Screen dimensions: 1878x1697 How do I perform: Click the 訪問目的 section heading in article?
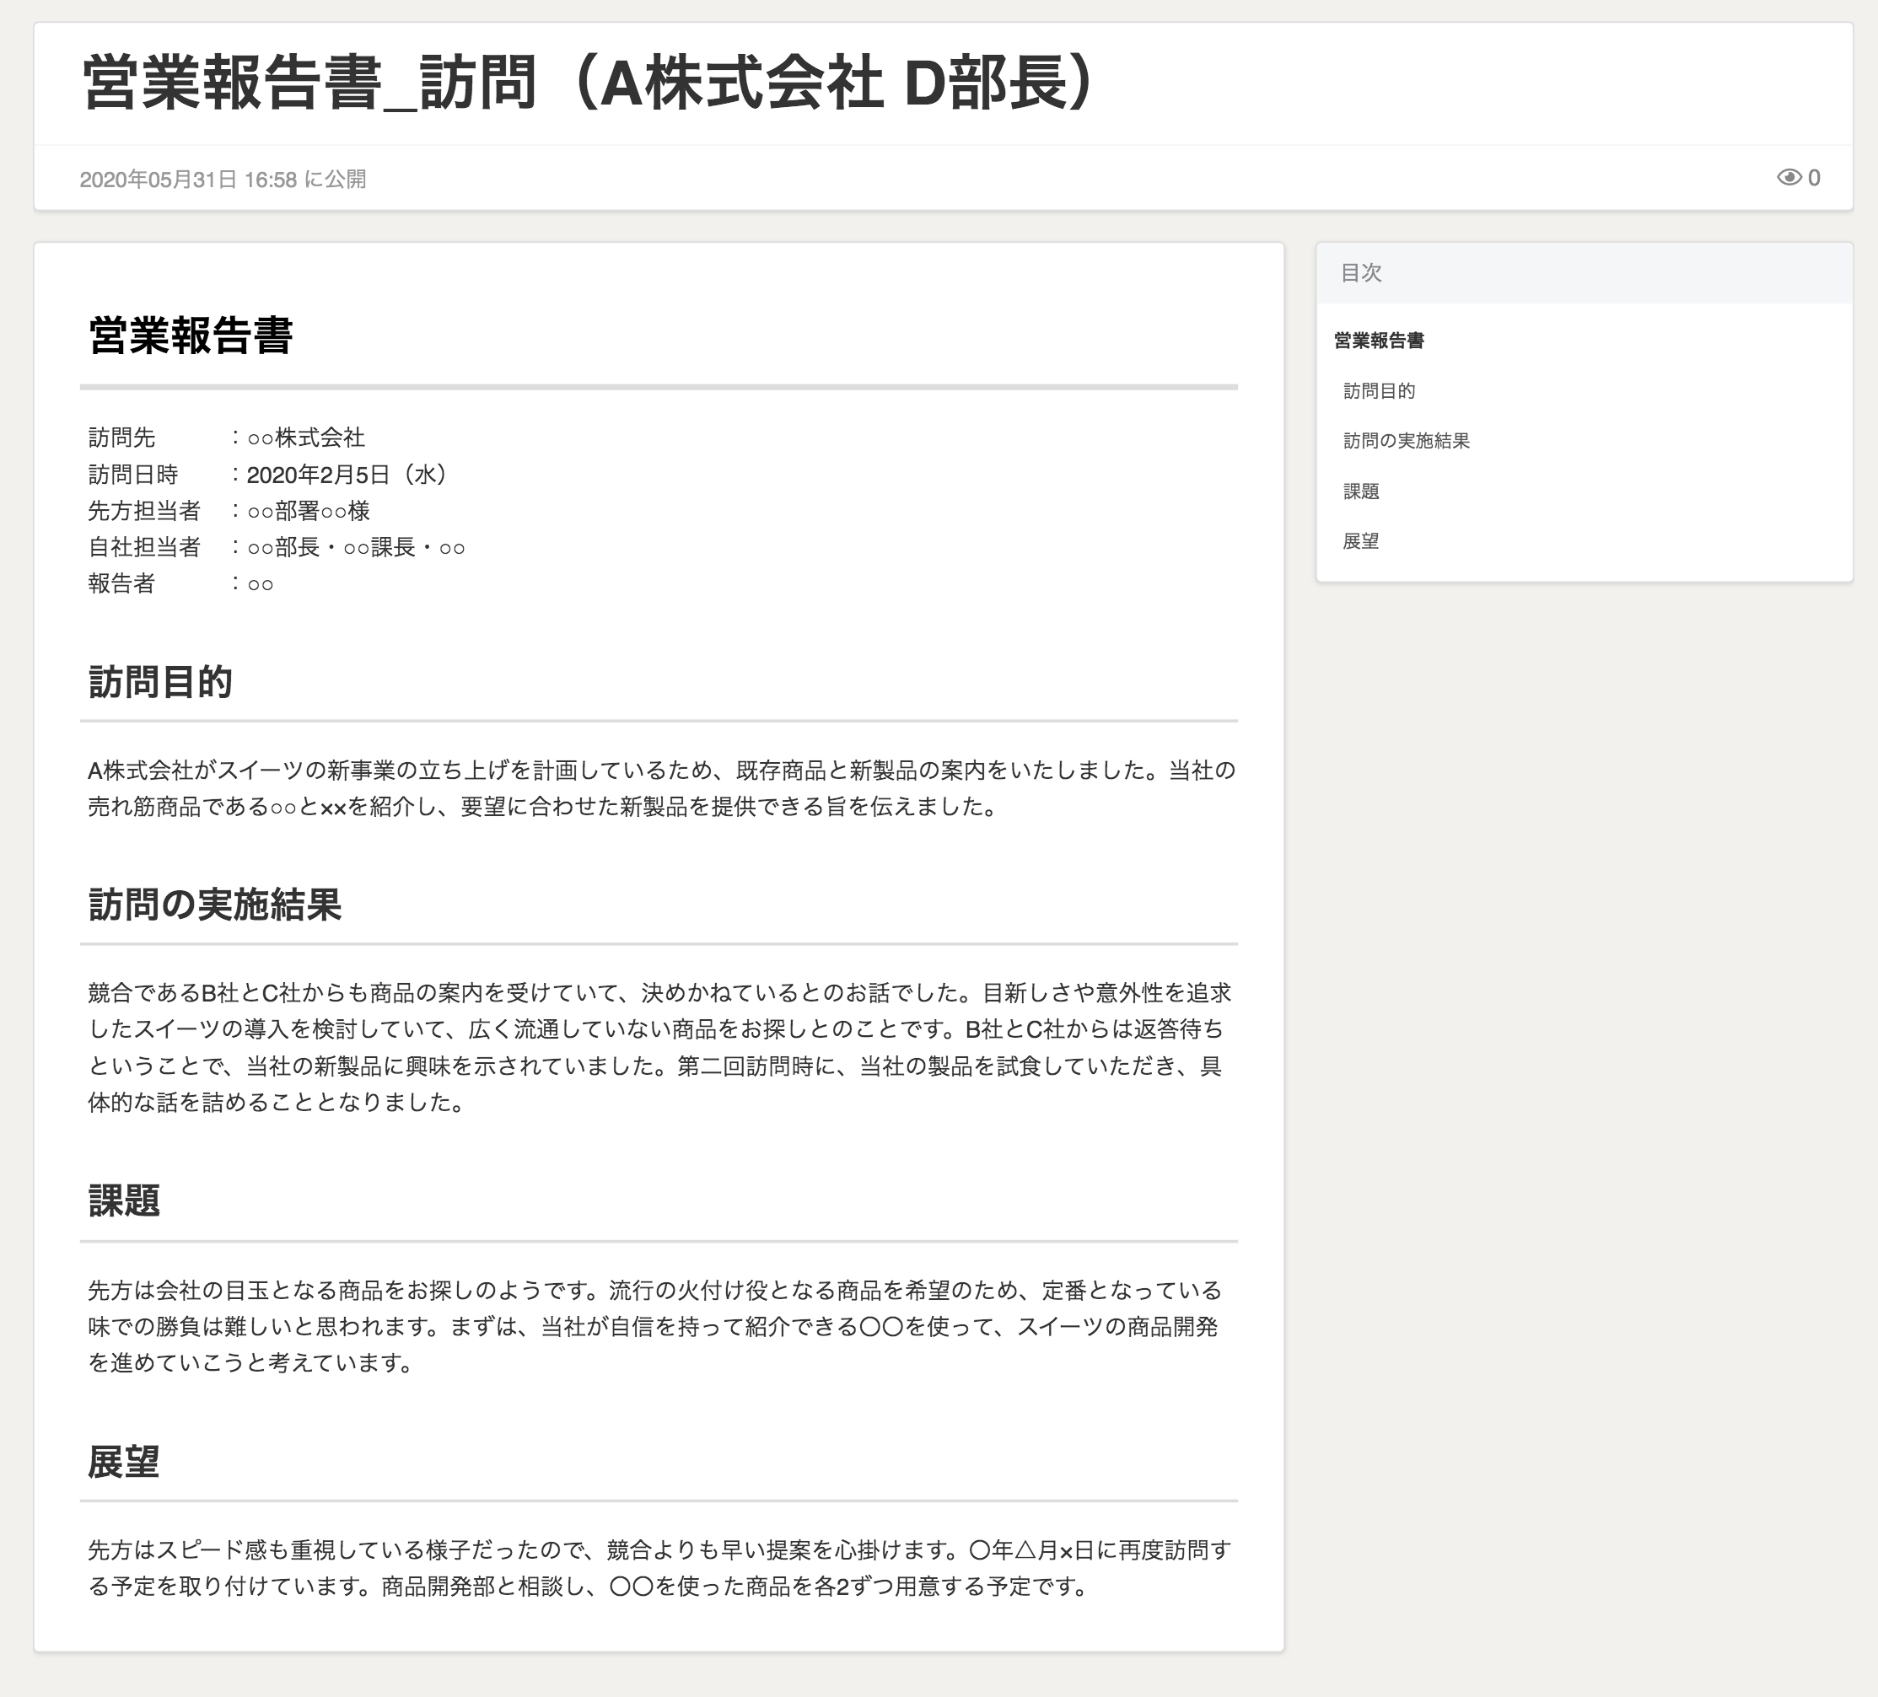click(x=160, y=682)
